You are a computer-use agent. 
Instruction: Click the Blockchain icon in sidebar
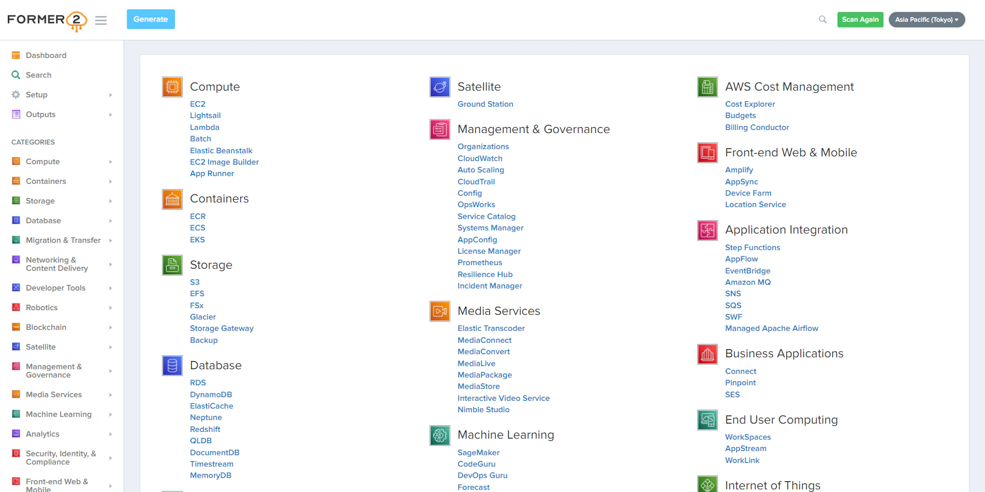(16, 327)
